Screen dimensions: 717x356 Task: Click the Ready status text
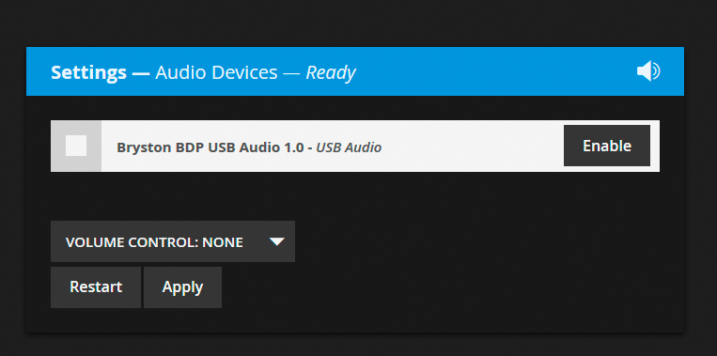pos(331,73)
